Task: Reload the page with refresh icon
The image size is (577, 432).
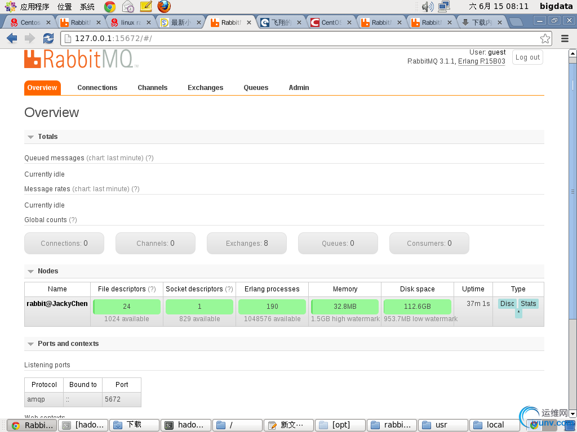Action: [x=48, y=38]
